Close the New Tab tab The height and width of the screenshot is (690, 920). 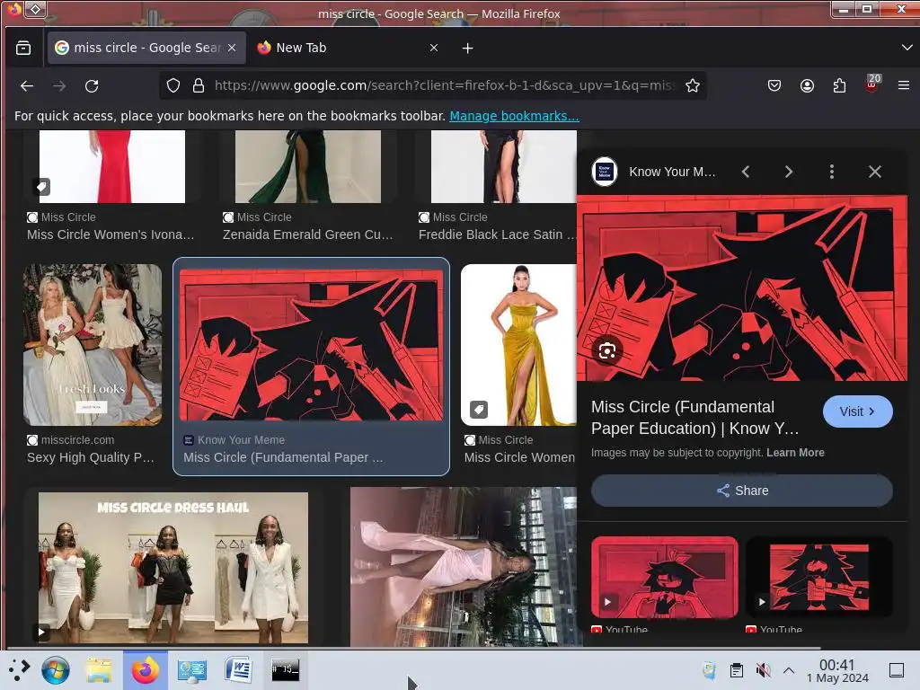pos(434,48)
